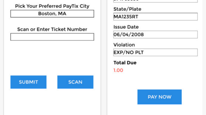
Task: Tap the SCAN button
Action: (x=75, y=82)
